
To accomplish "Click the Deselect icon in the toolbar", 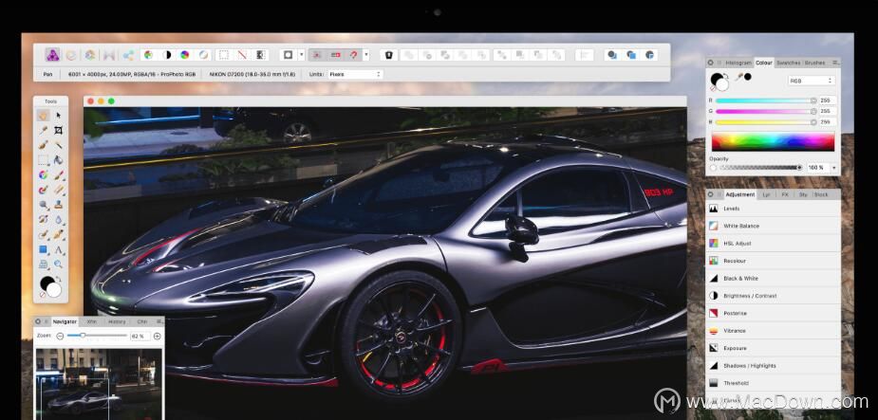I will [242, 55].
